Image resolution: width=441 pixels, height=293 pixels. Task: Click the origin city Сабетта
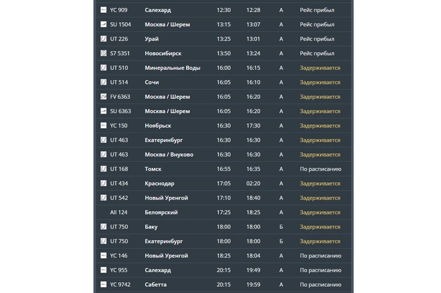click(155, 284)
